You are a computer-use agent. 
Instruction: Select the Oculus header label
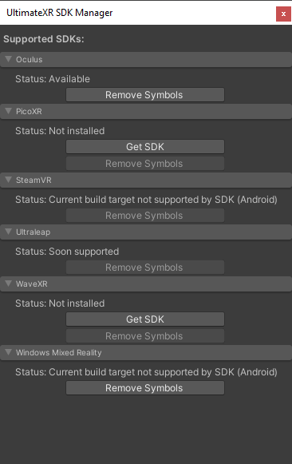pyautogui.click(x=29, y=59)
